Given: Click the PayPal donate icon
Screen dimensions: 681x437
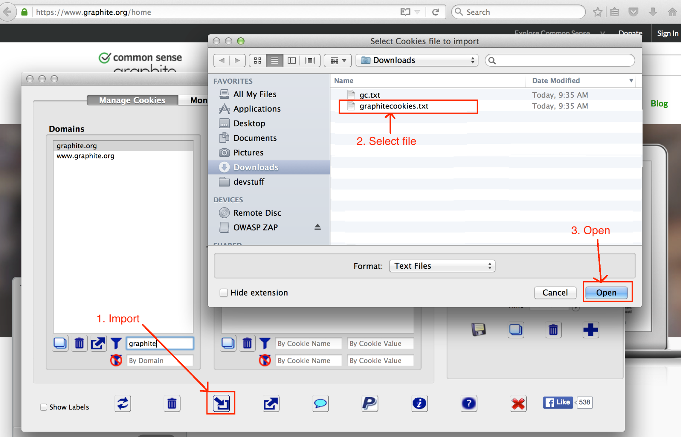Looking at the screenshot, I should (x=370, y=404).
